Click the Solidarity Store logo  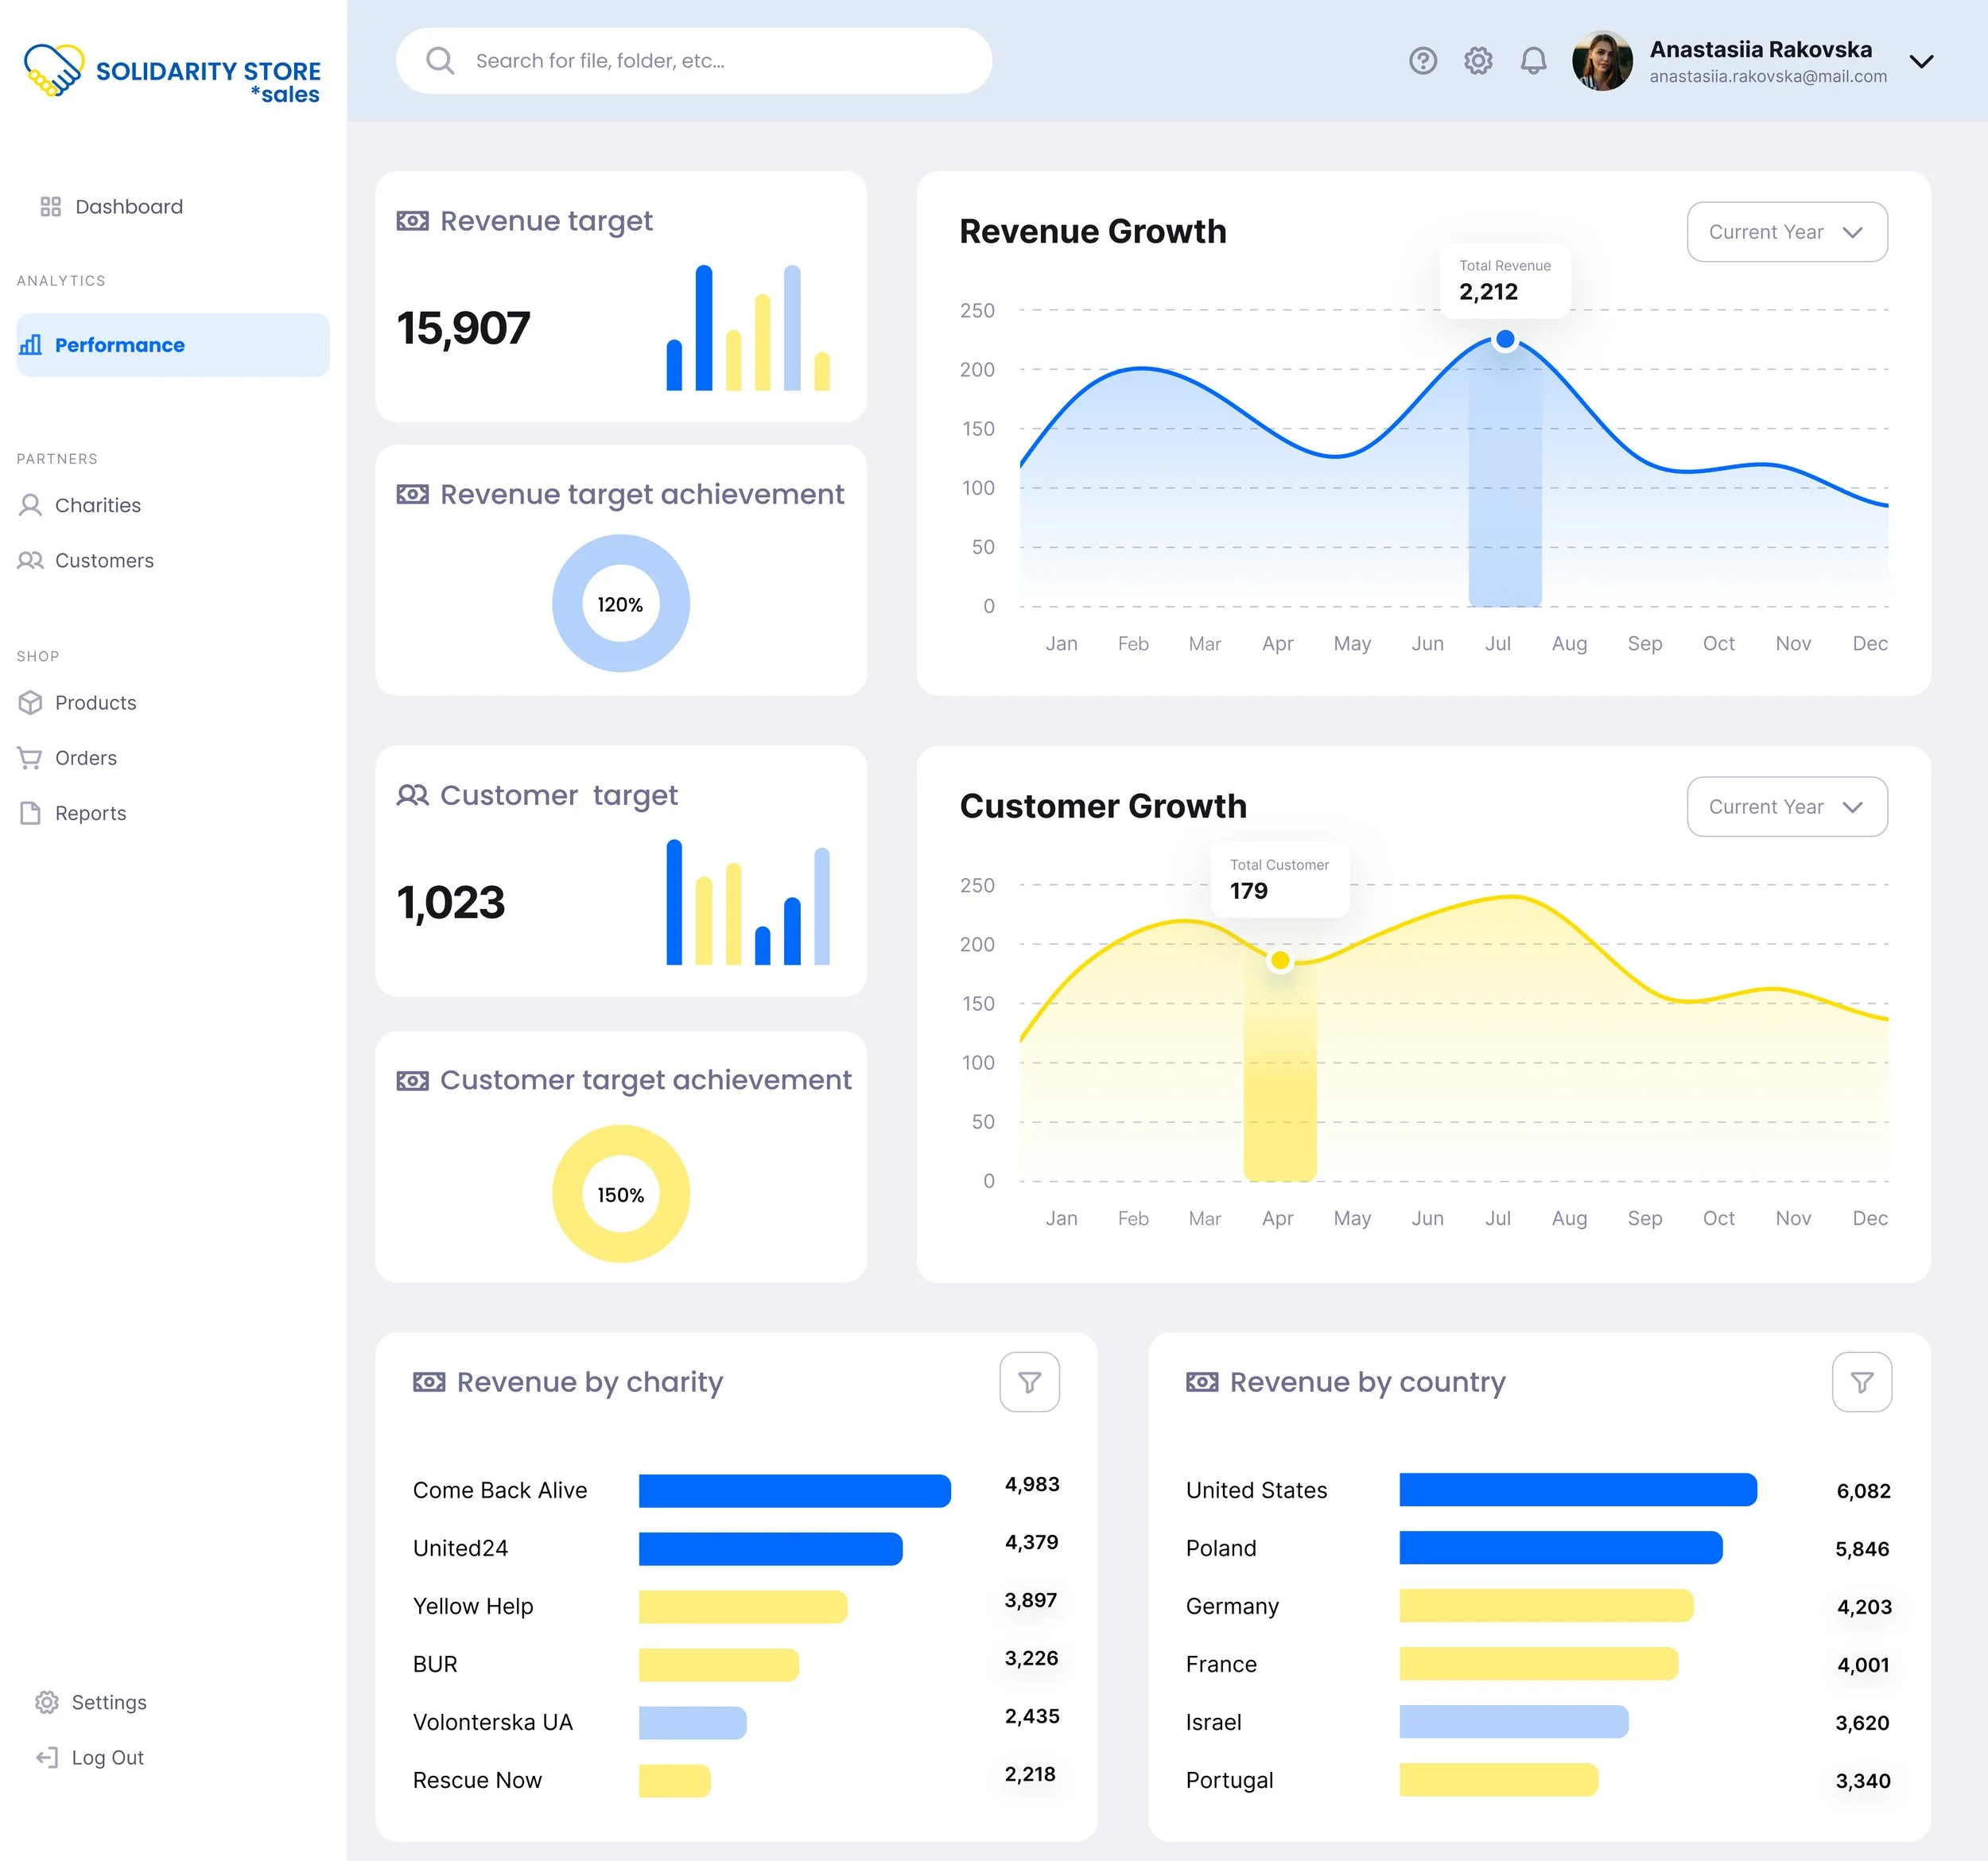click(x=172, y=72)
